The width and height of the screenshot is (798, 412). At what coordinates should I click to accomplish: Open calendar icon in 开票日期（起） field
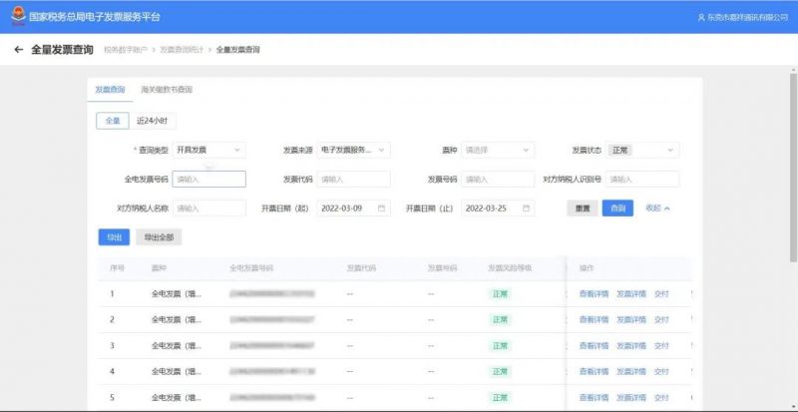pos(382,208)
